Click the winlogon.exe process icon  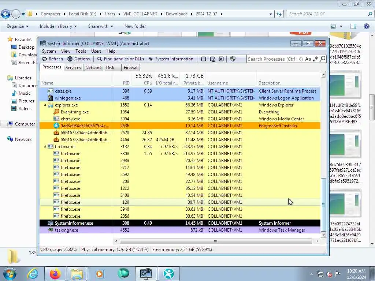point(51,98)
